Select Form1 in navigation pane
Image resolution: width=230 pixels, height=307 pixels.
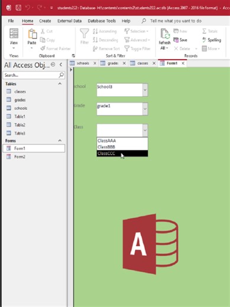click(34, 148)
